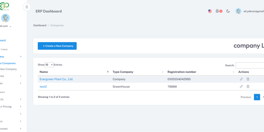264x132 pixels.
Task: Click the 0105554042995 registration number cell
Action: pyautogui.click(x=179, y=79)
